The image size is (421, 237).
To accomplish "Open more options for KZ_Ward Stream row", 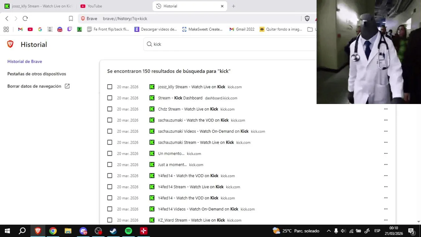I will (386, 220).
